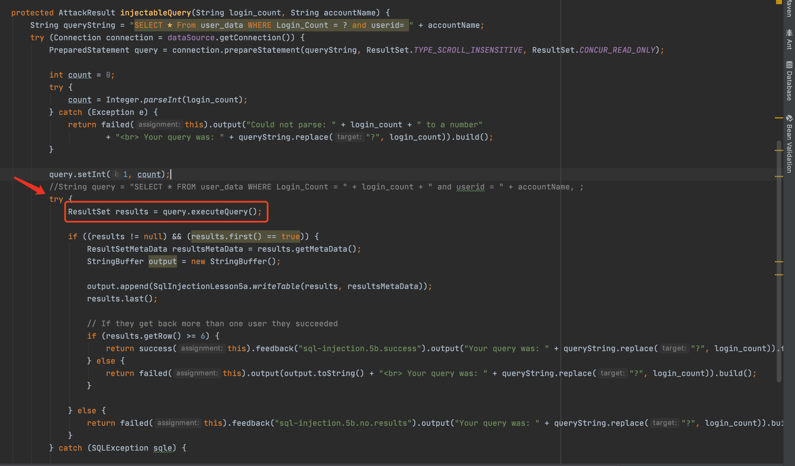
Task: Click the CONCUR_READ_ONLY constant
Action: coord(617,50)
